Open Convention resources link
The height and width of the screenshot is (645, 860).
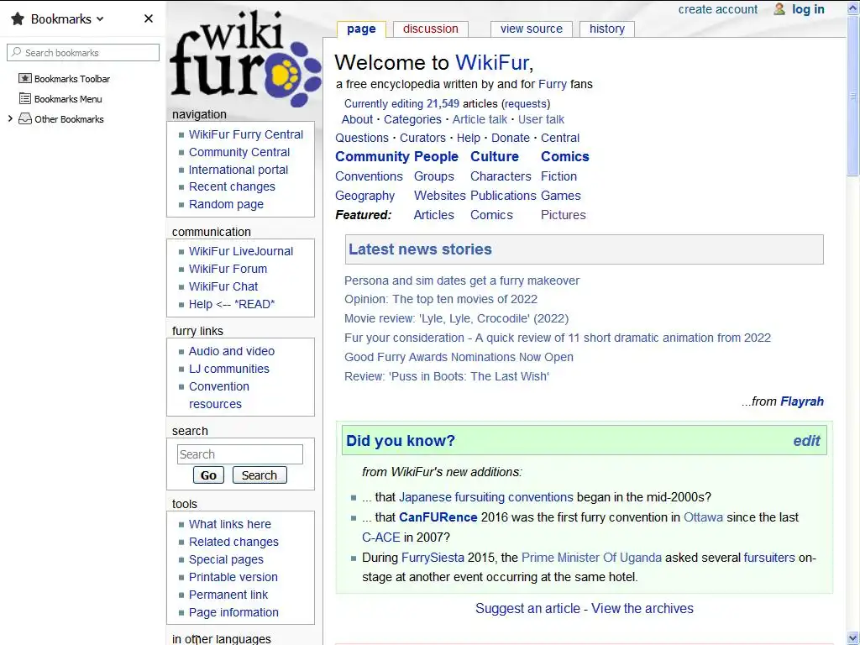click(219, 395)
